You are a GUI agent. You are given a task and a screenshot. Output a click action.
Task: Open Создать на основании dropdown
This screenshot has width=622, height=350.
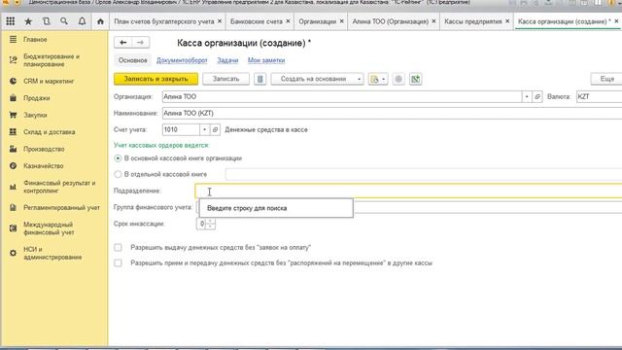(317, 79)
